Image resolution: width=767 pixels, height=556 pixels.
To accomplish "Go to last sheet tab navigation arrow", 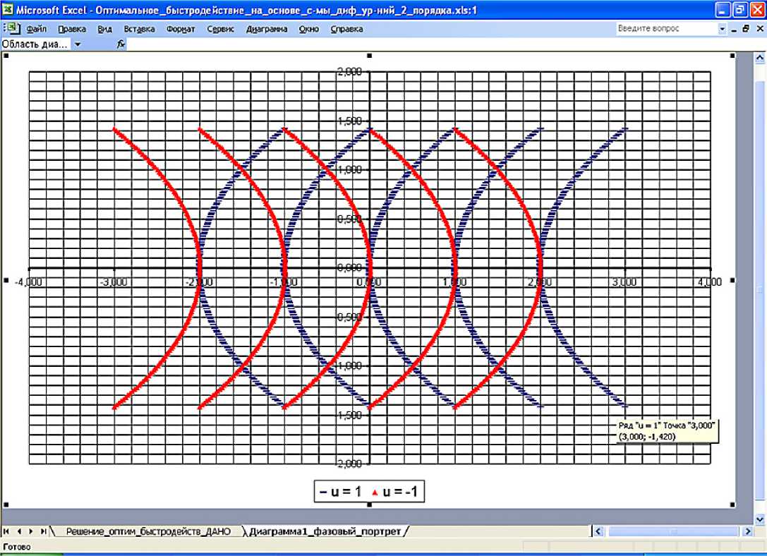I will pos(44,531).
